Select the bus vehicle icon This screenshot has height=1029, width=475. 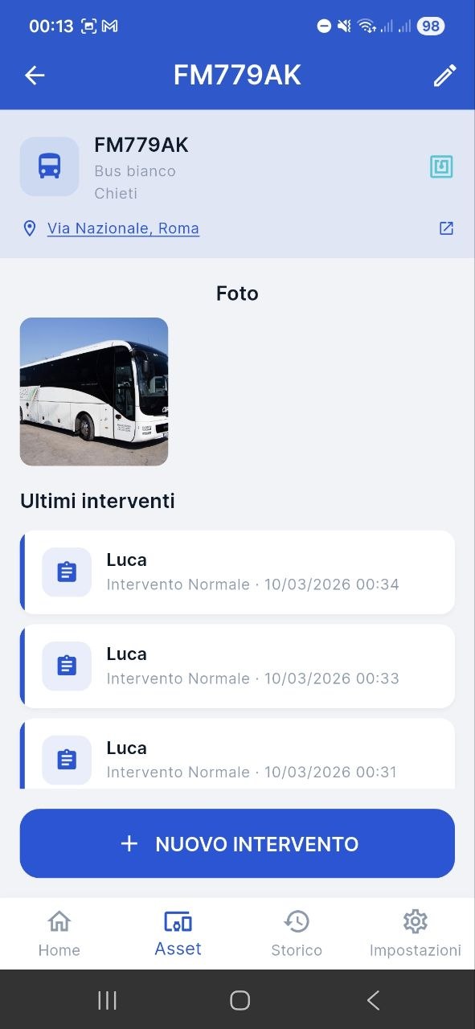[49, 165]
